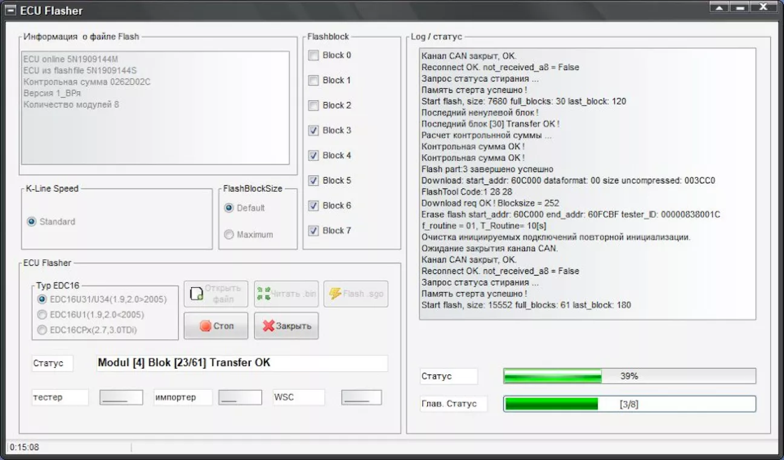The width and height of the screenshot is (784, 460).
Task: Select the EDC16U1(1.9,2.0<2005) radio option
Action: click(x=42, y=315)
